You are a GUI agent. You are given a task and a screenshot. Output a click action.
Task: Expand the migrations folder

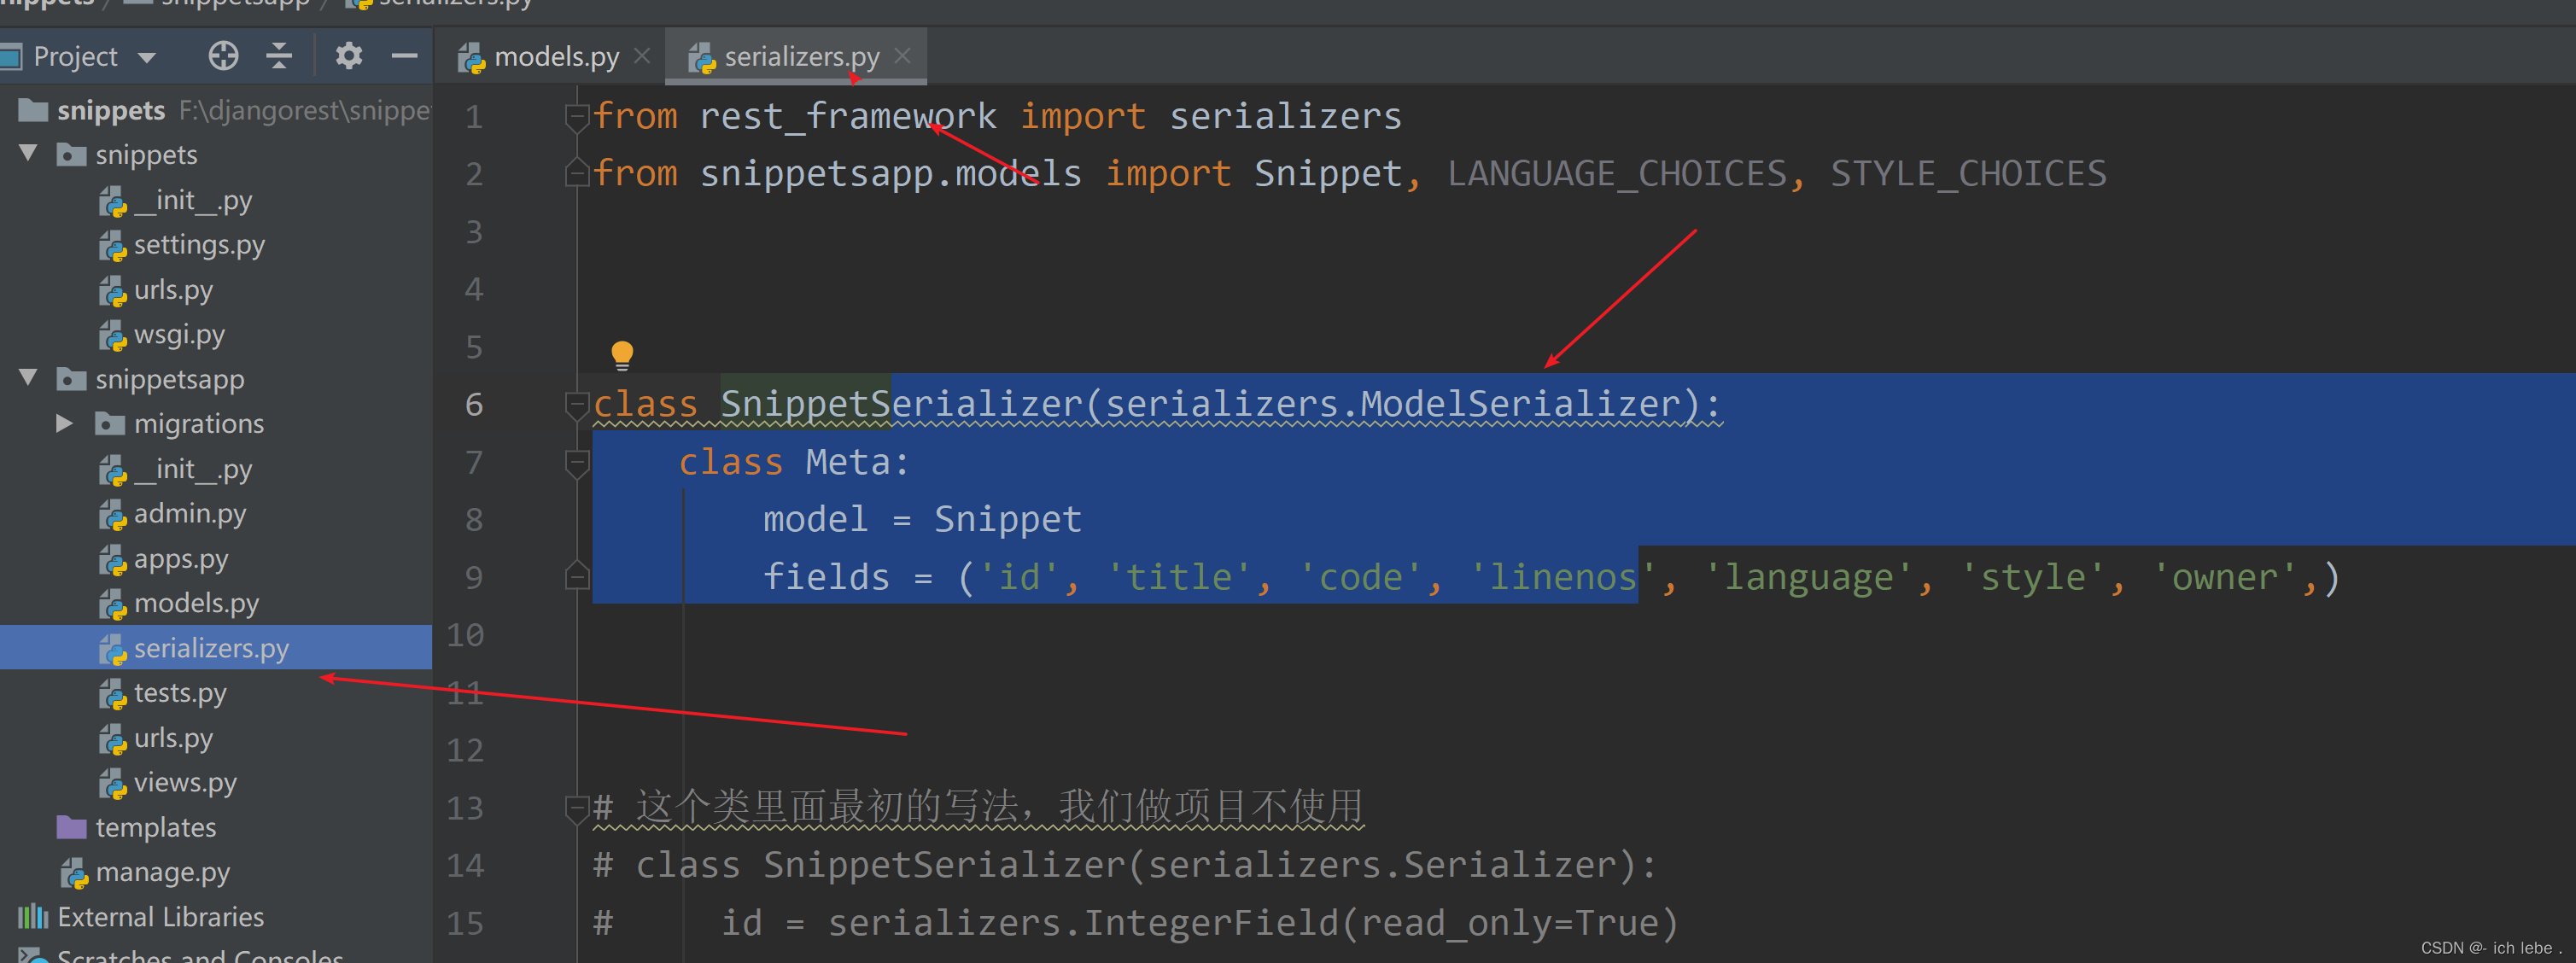point(64,424)
